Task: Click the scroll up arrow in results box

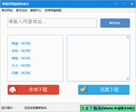Action: [128, 37]
